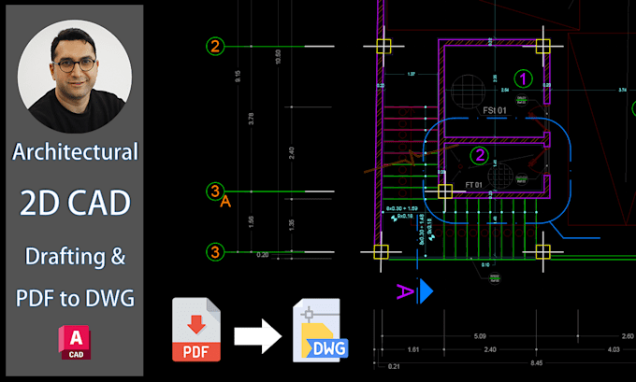Select room tag 2 with magenta number
This screenshot has width=636, height=382.
480,156
